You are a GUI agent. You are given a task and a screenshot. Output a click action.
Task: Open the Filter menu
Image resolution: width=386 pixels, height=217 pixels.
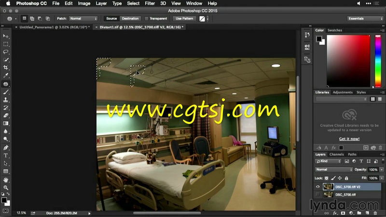[x=150, y=3]
